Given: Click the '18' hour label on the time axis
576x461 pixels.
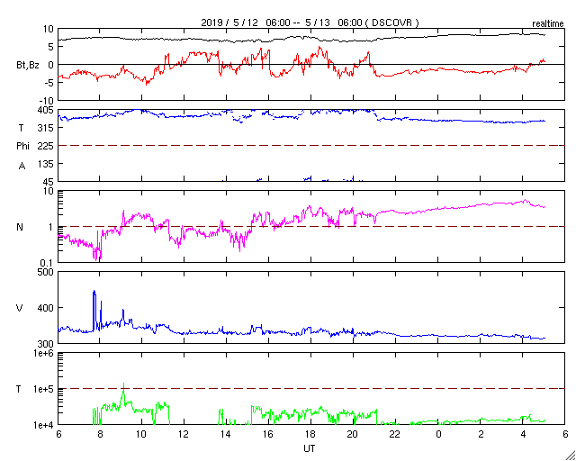Looking at the screenshot, I should tap(310, 433).
